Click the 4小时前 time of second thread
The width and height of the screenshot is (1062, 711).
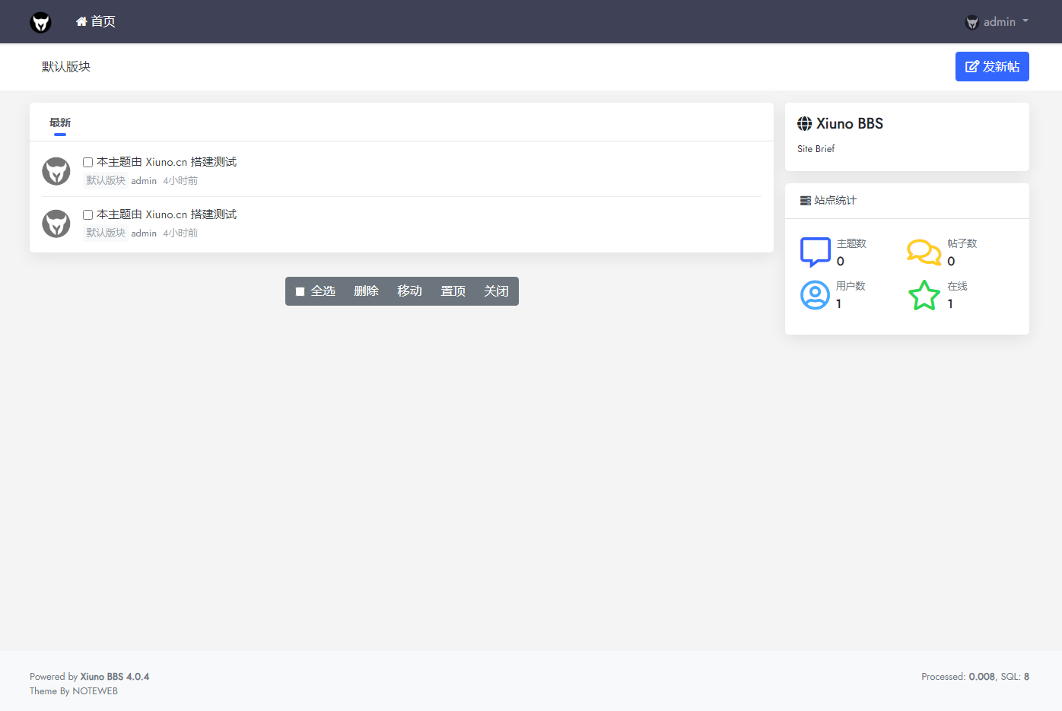[x=180, y=233]
